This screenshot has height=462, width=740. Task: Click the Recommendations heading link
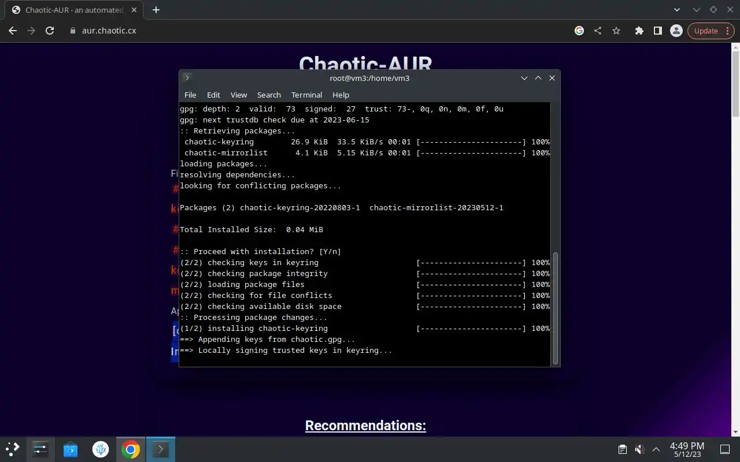click(365, 425)
